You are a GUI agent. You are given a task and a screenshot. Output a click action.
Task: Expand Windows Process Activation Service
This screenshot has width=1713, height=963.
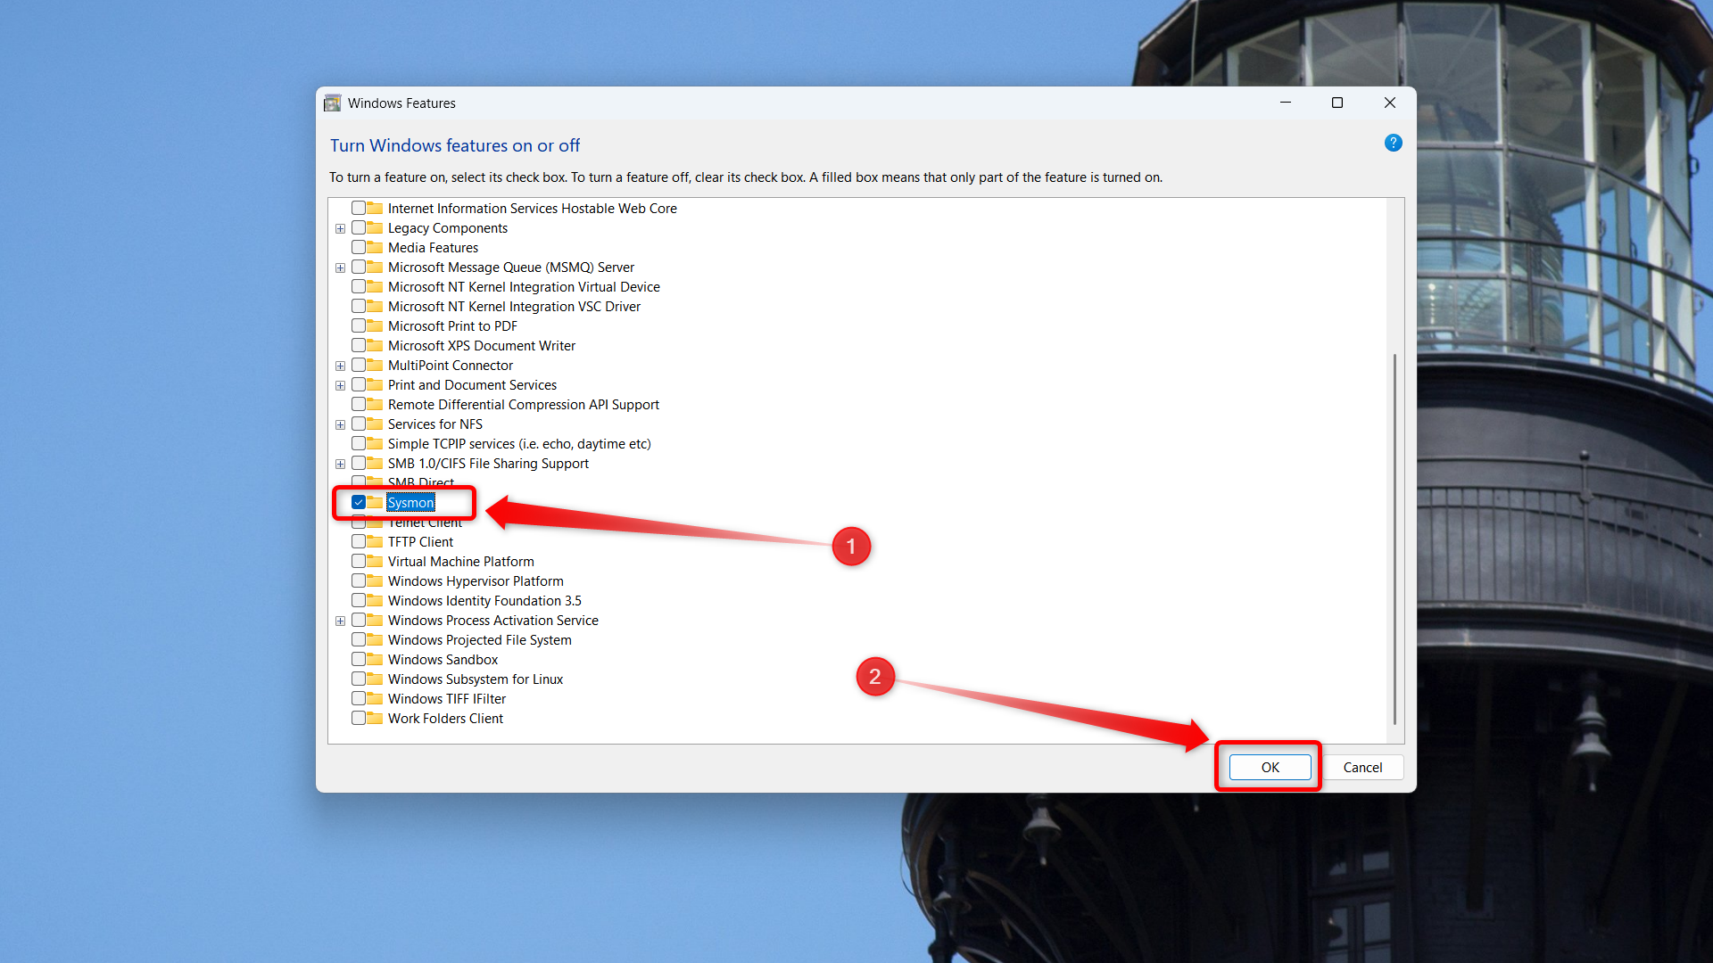[340, 621]
